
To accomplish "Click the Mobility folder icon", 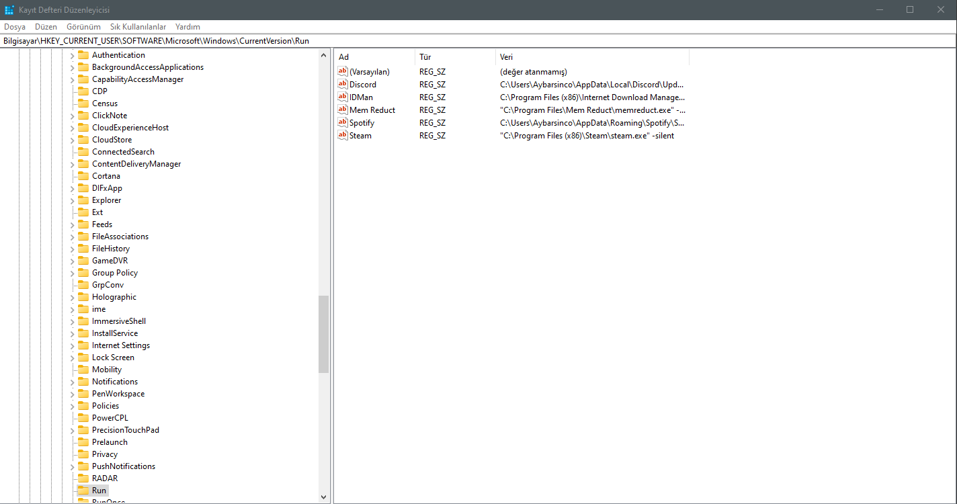I will point(83,370).
